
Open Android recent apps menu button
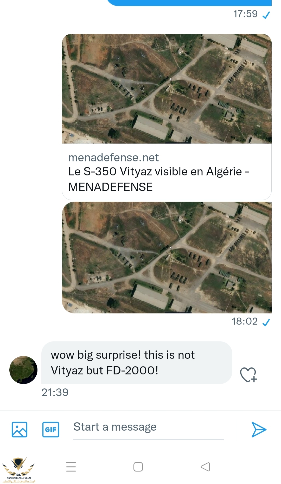point(71,467)
